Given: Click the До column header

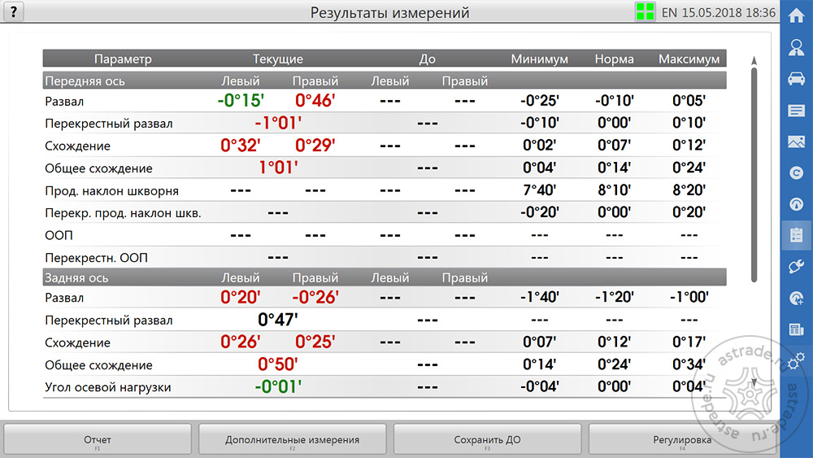Looking at the screenshot, I should click(428, 59).
